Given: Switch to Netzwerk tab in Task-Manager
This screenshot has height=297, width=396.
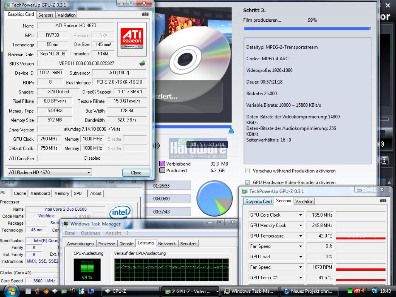Looking at the screenshot, I should click(x=167, y=244).
